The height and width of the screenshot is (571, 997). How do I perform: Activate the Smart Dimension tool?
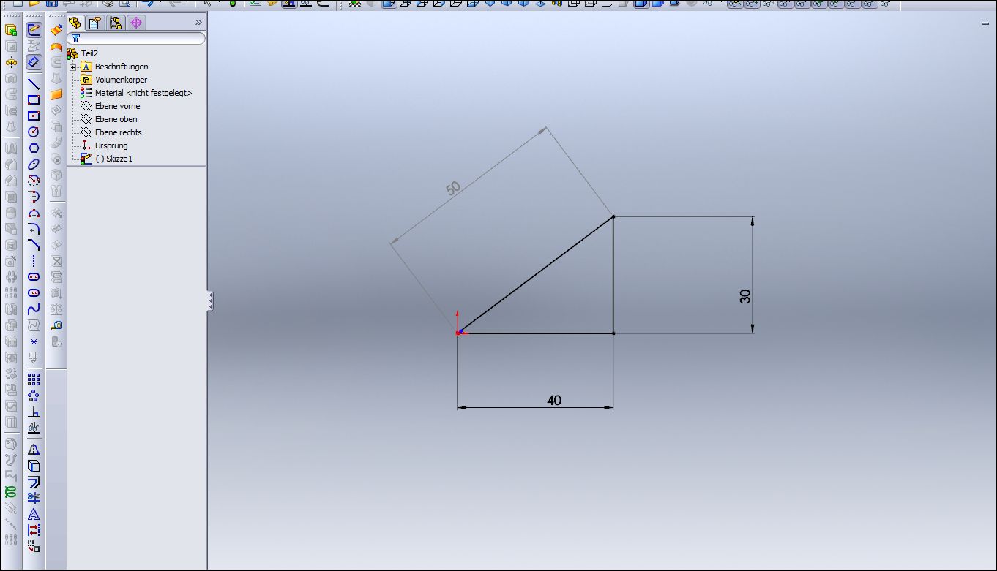pos(34,63)
